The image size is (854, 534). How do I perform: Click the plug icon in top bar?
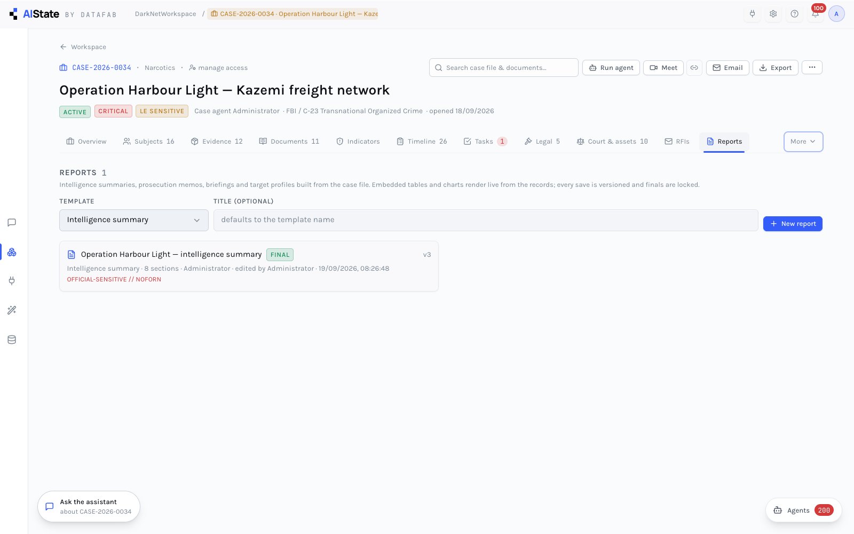coord(752,14)
